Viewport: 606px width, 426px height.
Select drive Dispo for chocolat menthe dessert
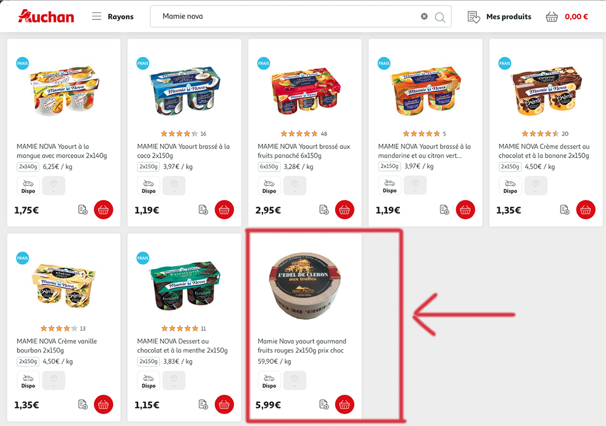click(149, 381)
